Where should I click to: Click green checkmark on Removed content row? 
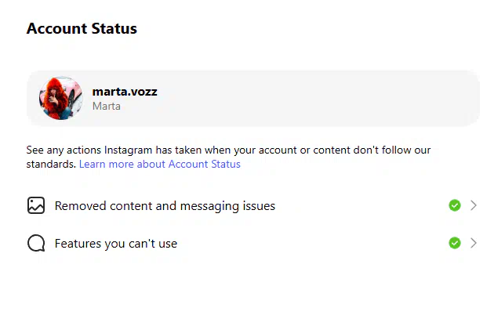[x=455, y=205]
